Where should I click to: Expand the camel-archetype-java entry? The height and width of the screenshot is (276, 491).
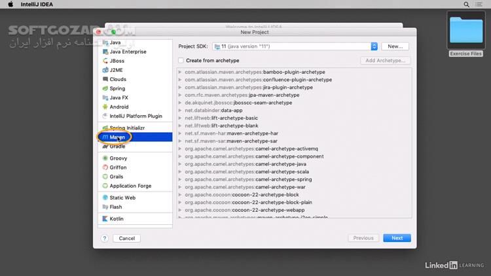(x=181, y=164)
